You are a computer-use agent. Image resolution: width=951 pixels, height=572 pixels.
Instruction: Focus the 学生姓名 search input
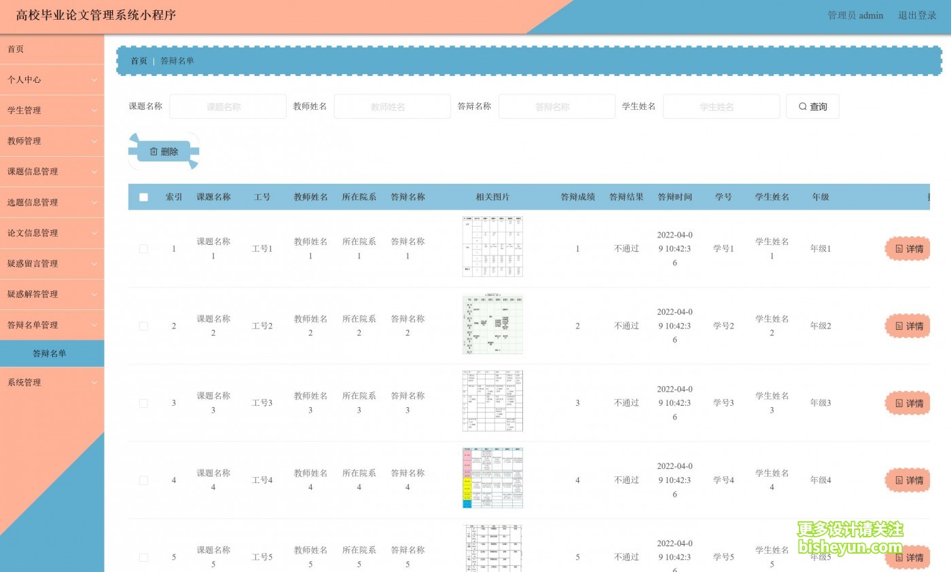pos(721,107)
